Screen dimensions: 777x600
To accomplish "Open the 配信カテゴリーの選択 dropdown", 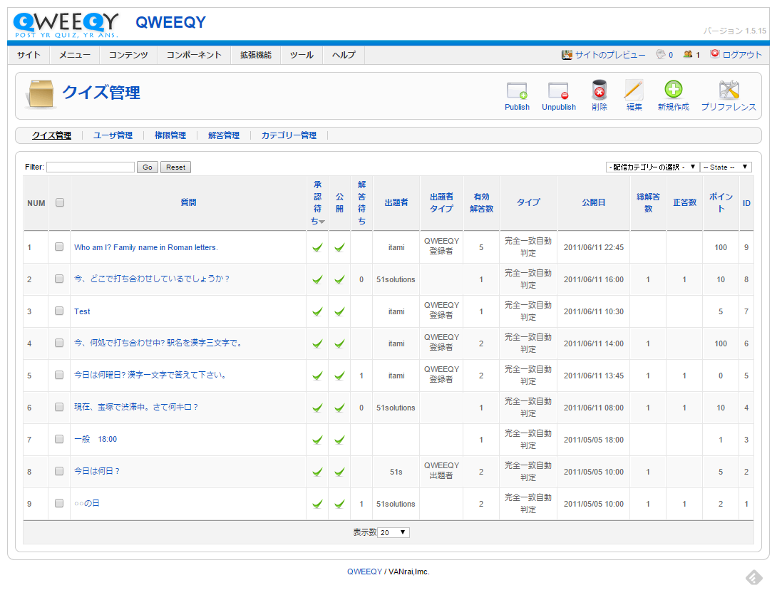I will tap(652, 167).
